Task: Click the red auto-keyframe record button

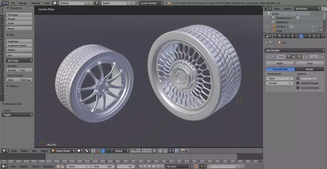Action: [196, 166]
